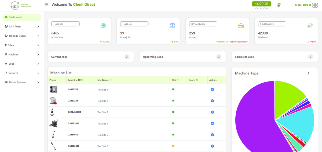Viewport: 322px width, 152px height.
Task: Click machine number 0223d041110
Action: pos(75,112)
